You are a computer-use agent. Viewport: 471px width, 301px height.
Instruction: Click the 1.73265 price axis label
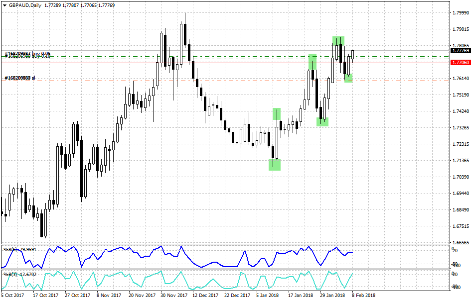(461, 128)
